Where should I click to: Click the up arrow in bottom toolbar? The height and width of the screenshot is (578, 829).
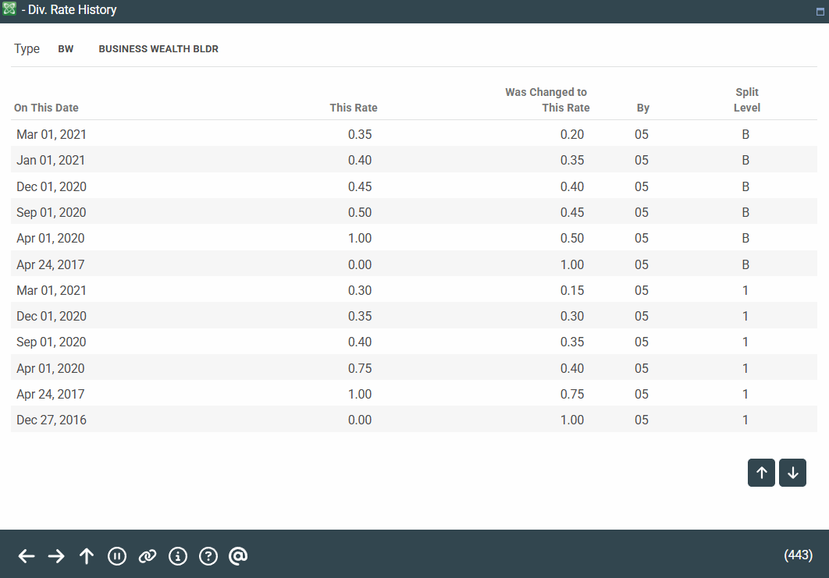pos(87,556)
